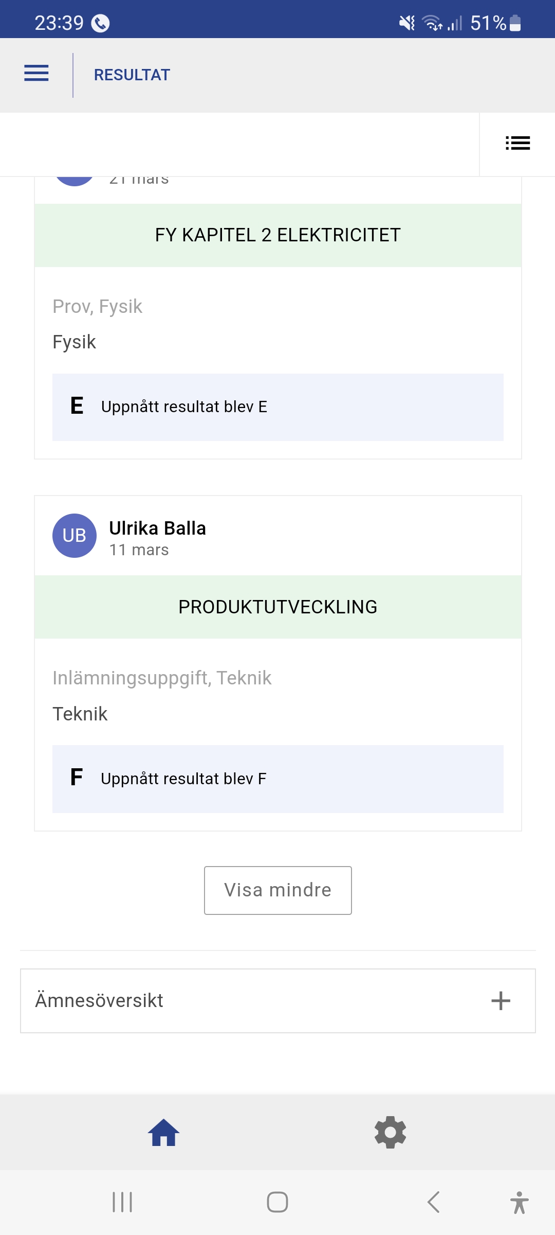The image size is (555, 1235).
Task: Tap the UB avatar circle
Action: [75, 536]
